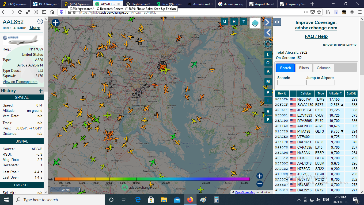
Task: Switch to the Columns tab
Action: [323, 68]
